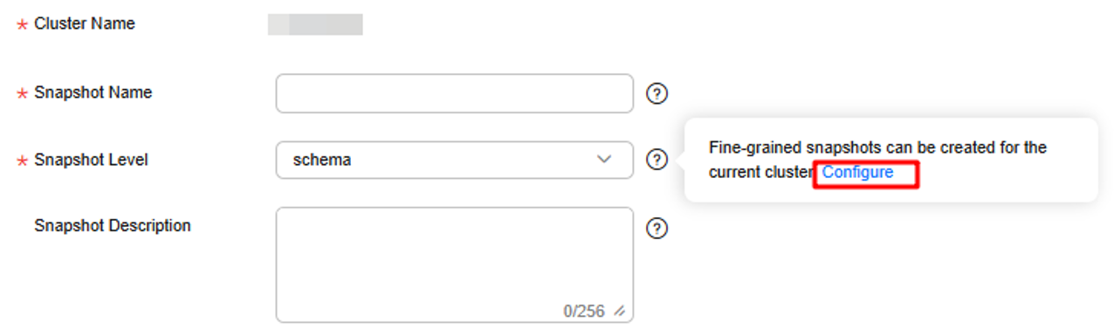
Task: Click the textarea resize grip icon
Action: coord(620,311)
